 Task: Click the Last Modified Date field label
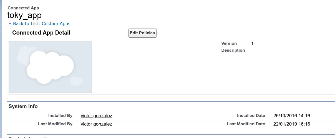pos(246,124)
